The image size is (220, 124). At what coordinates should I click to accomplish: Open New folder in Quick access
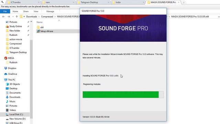point(15,31)
